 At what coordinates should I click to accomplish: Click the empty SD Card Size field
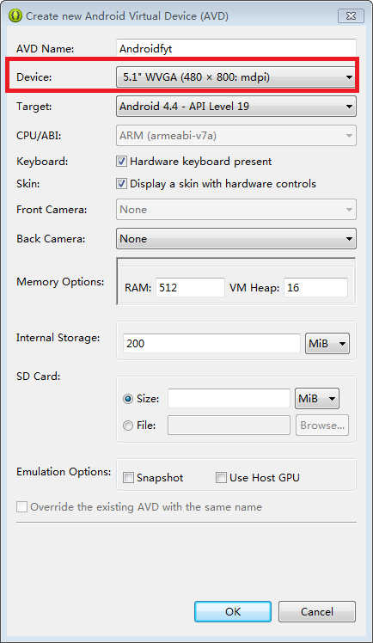(229, 398)
